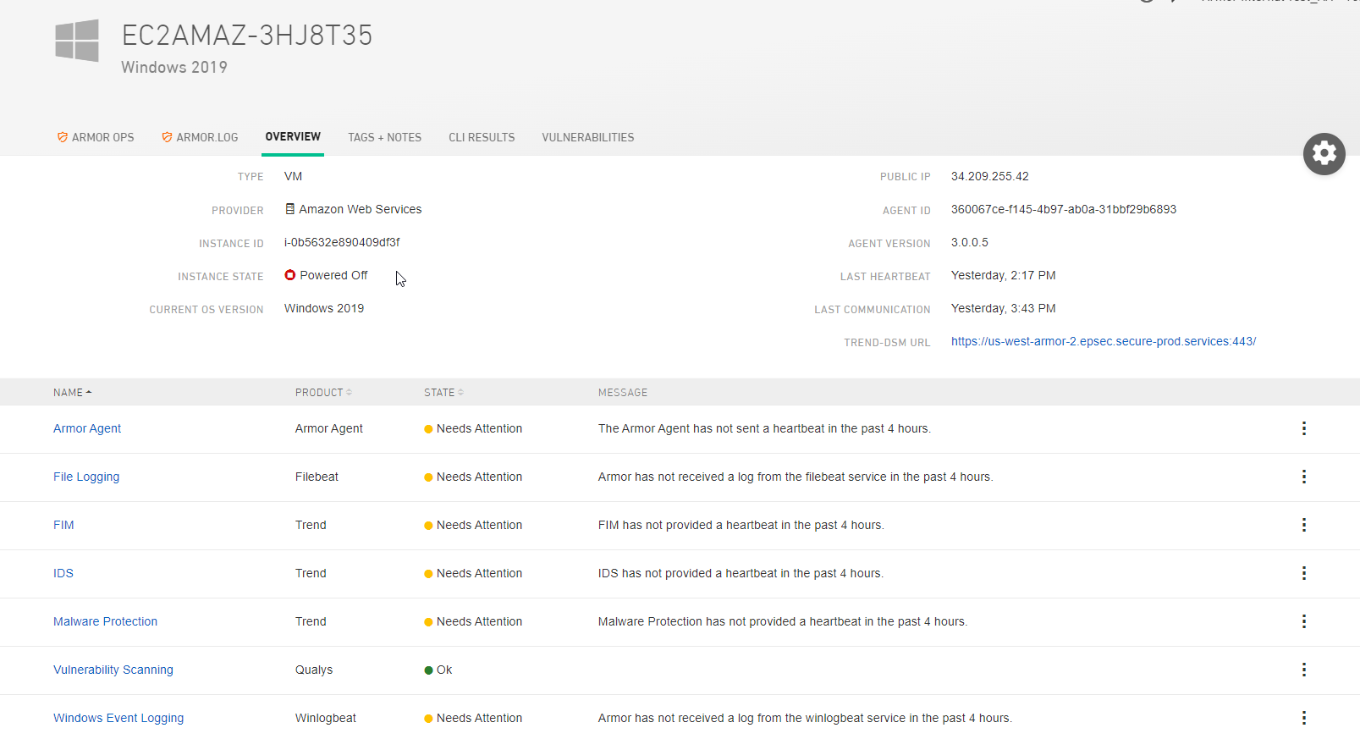The height and width of the screenshot is (739, 1360).
Task: Open the three-dot menu for Windows Event Logging
Action: coord(1303,718)
